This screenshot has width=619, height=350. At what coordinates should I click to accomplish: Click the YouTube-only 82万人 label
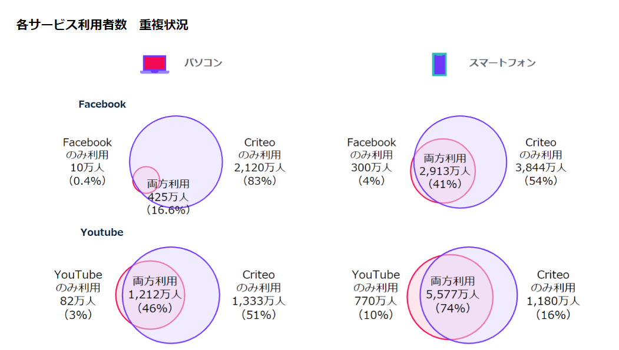[78, 301]
